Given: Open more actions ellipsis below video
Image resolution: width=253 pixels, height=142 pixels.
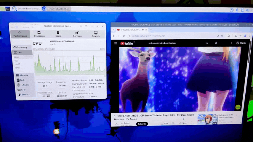Looking at the screenshot, I should click(x=192, y=123).
